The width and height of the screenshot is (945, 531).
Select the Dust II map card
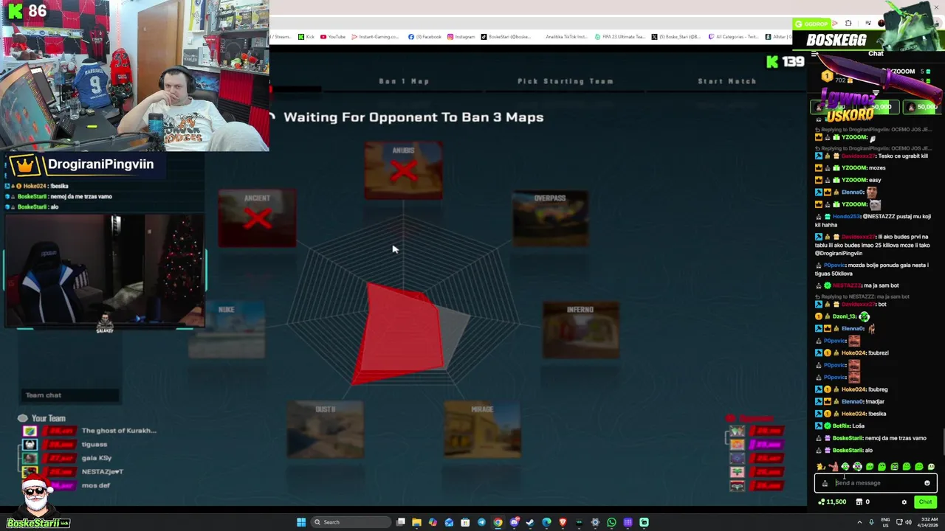coord(325,431)
